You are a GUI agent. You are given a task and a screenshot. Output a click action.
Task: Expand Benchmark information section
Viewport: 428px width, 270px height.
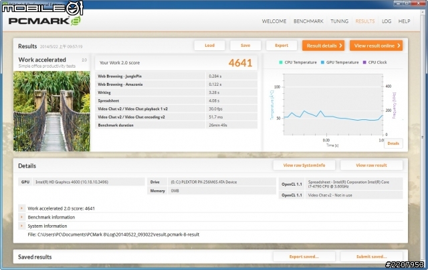click(21, 217)
